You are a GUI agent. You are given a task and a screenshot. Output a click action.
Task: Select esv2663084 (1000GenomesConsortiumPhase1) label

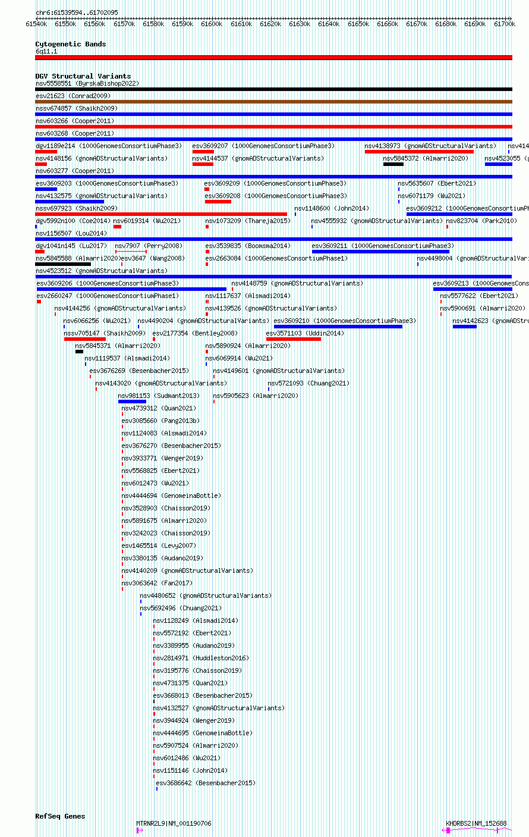click(276, 258)
